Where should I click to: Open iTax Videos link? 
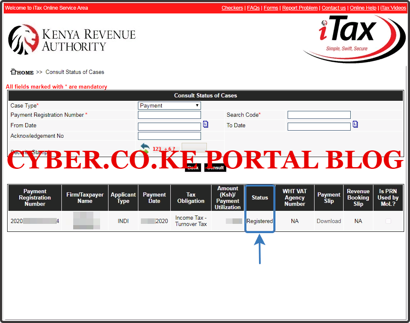click(393, 8)
